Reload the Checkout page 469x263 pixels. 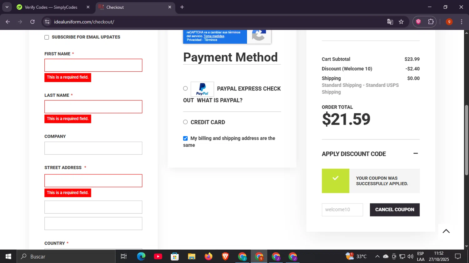coord(33,22)
